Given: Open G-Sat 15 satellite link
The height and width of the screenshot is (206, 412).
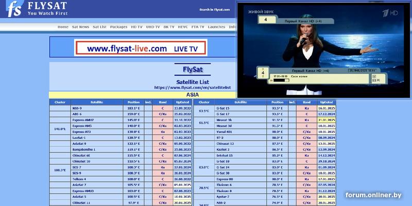Looking at the screenshot, I should (x=223, y=108).
